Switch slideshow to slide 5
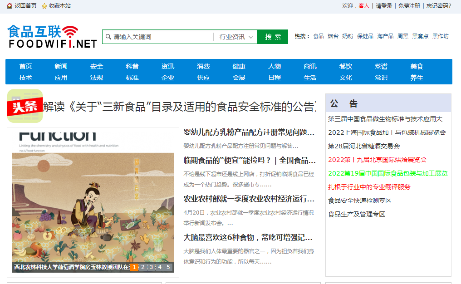Screen dimensions: 461x284 coord(168,267)
